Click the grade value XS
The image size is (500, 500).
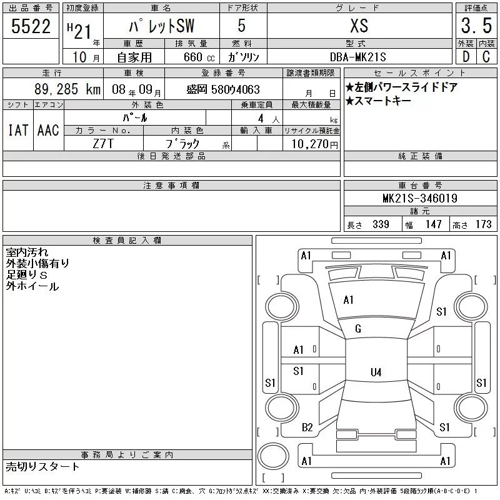click(359, 26)
